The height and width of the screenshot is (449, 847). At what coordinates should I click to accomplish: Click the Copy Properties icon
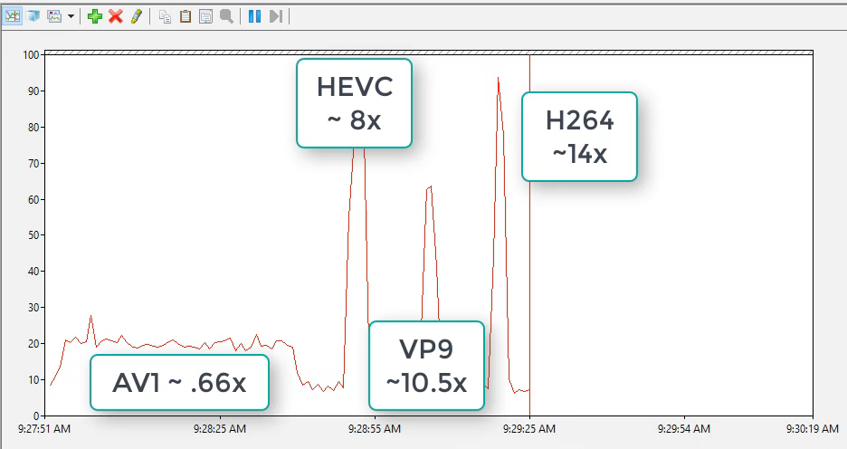[x=165, y=16]
